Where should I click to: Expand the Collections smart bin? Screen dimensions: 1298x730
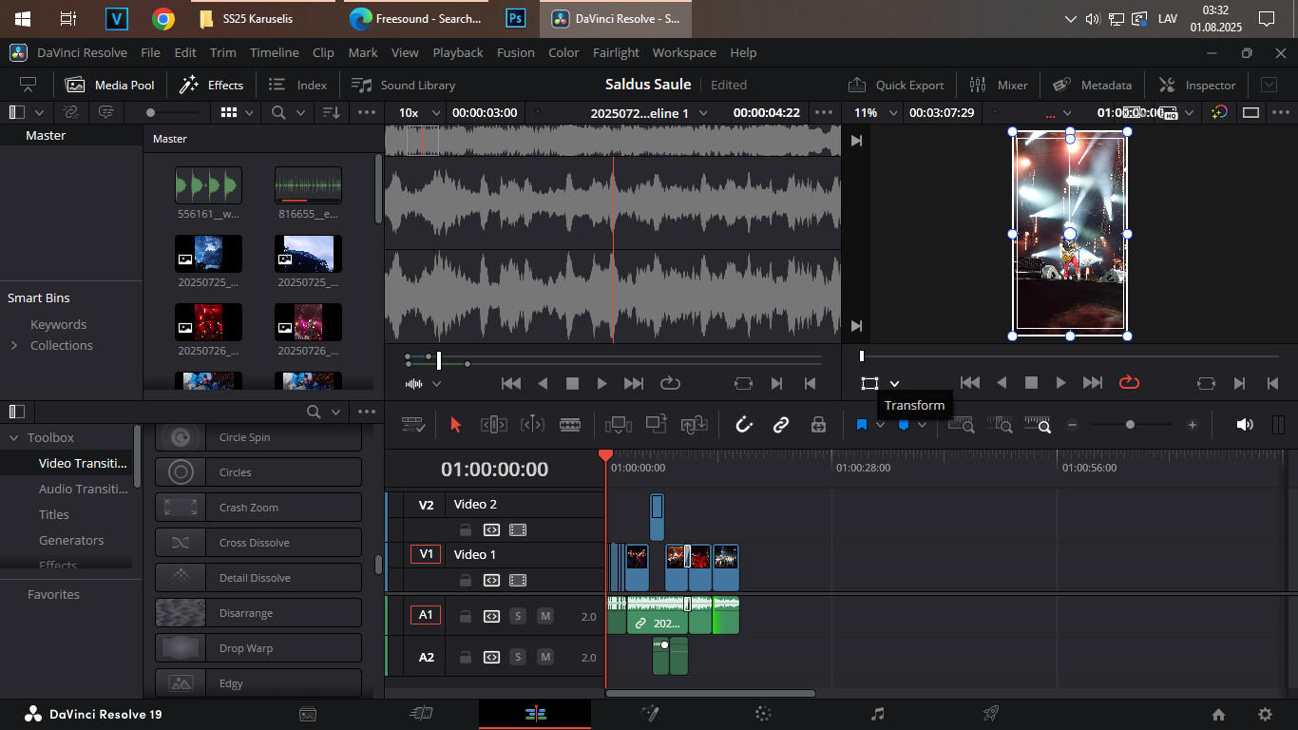[14, 345]
